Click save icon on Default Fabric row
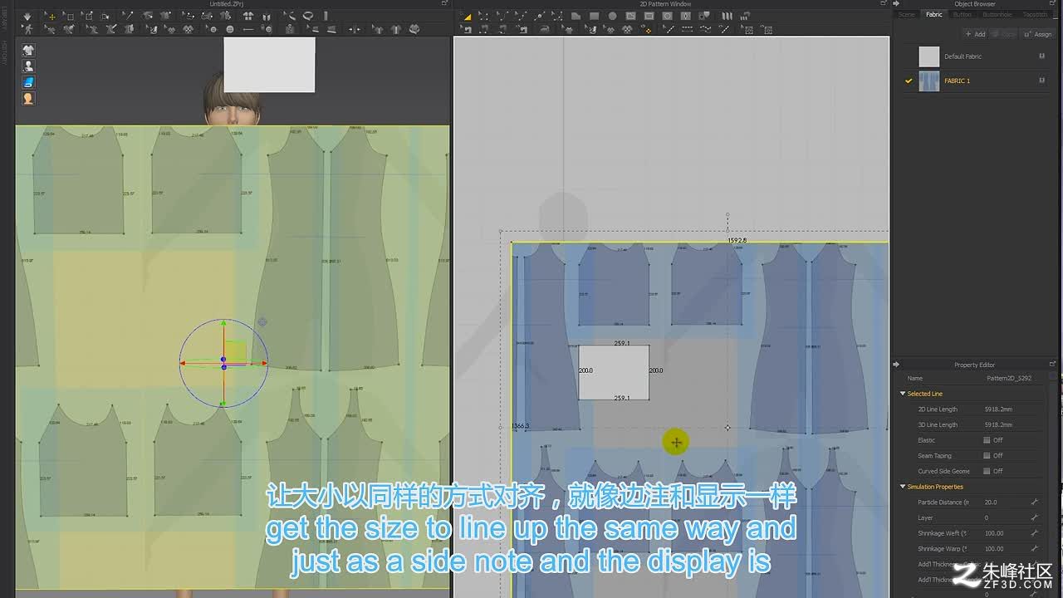Viewport: 1063px width, 598px height. [1042, 56]
